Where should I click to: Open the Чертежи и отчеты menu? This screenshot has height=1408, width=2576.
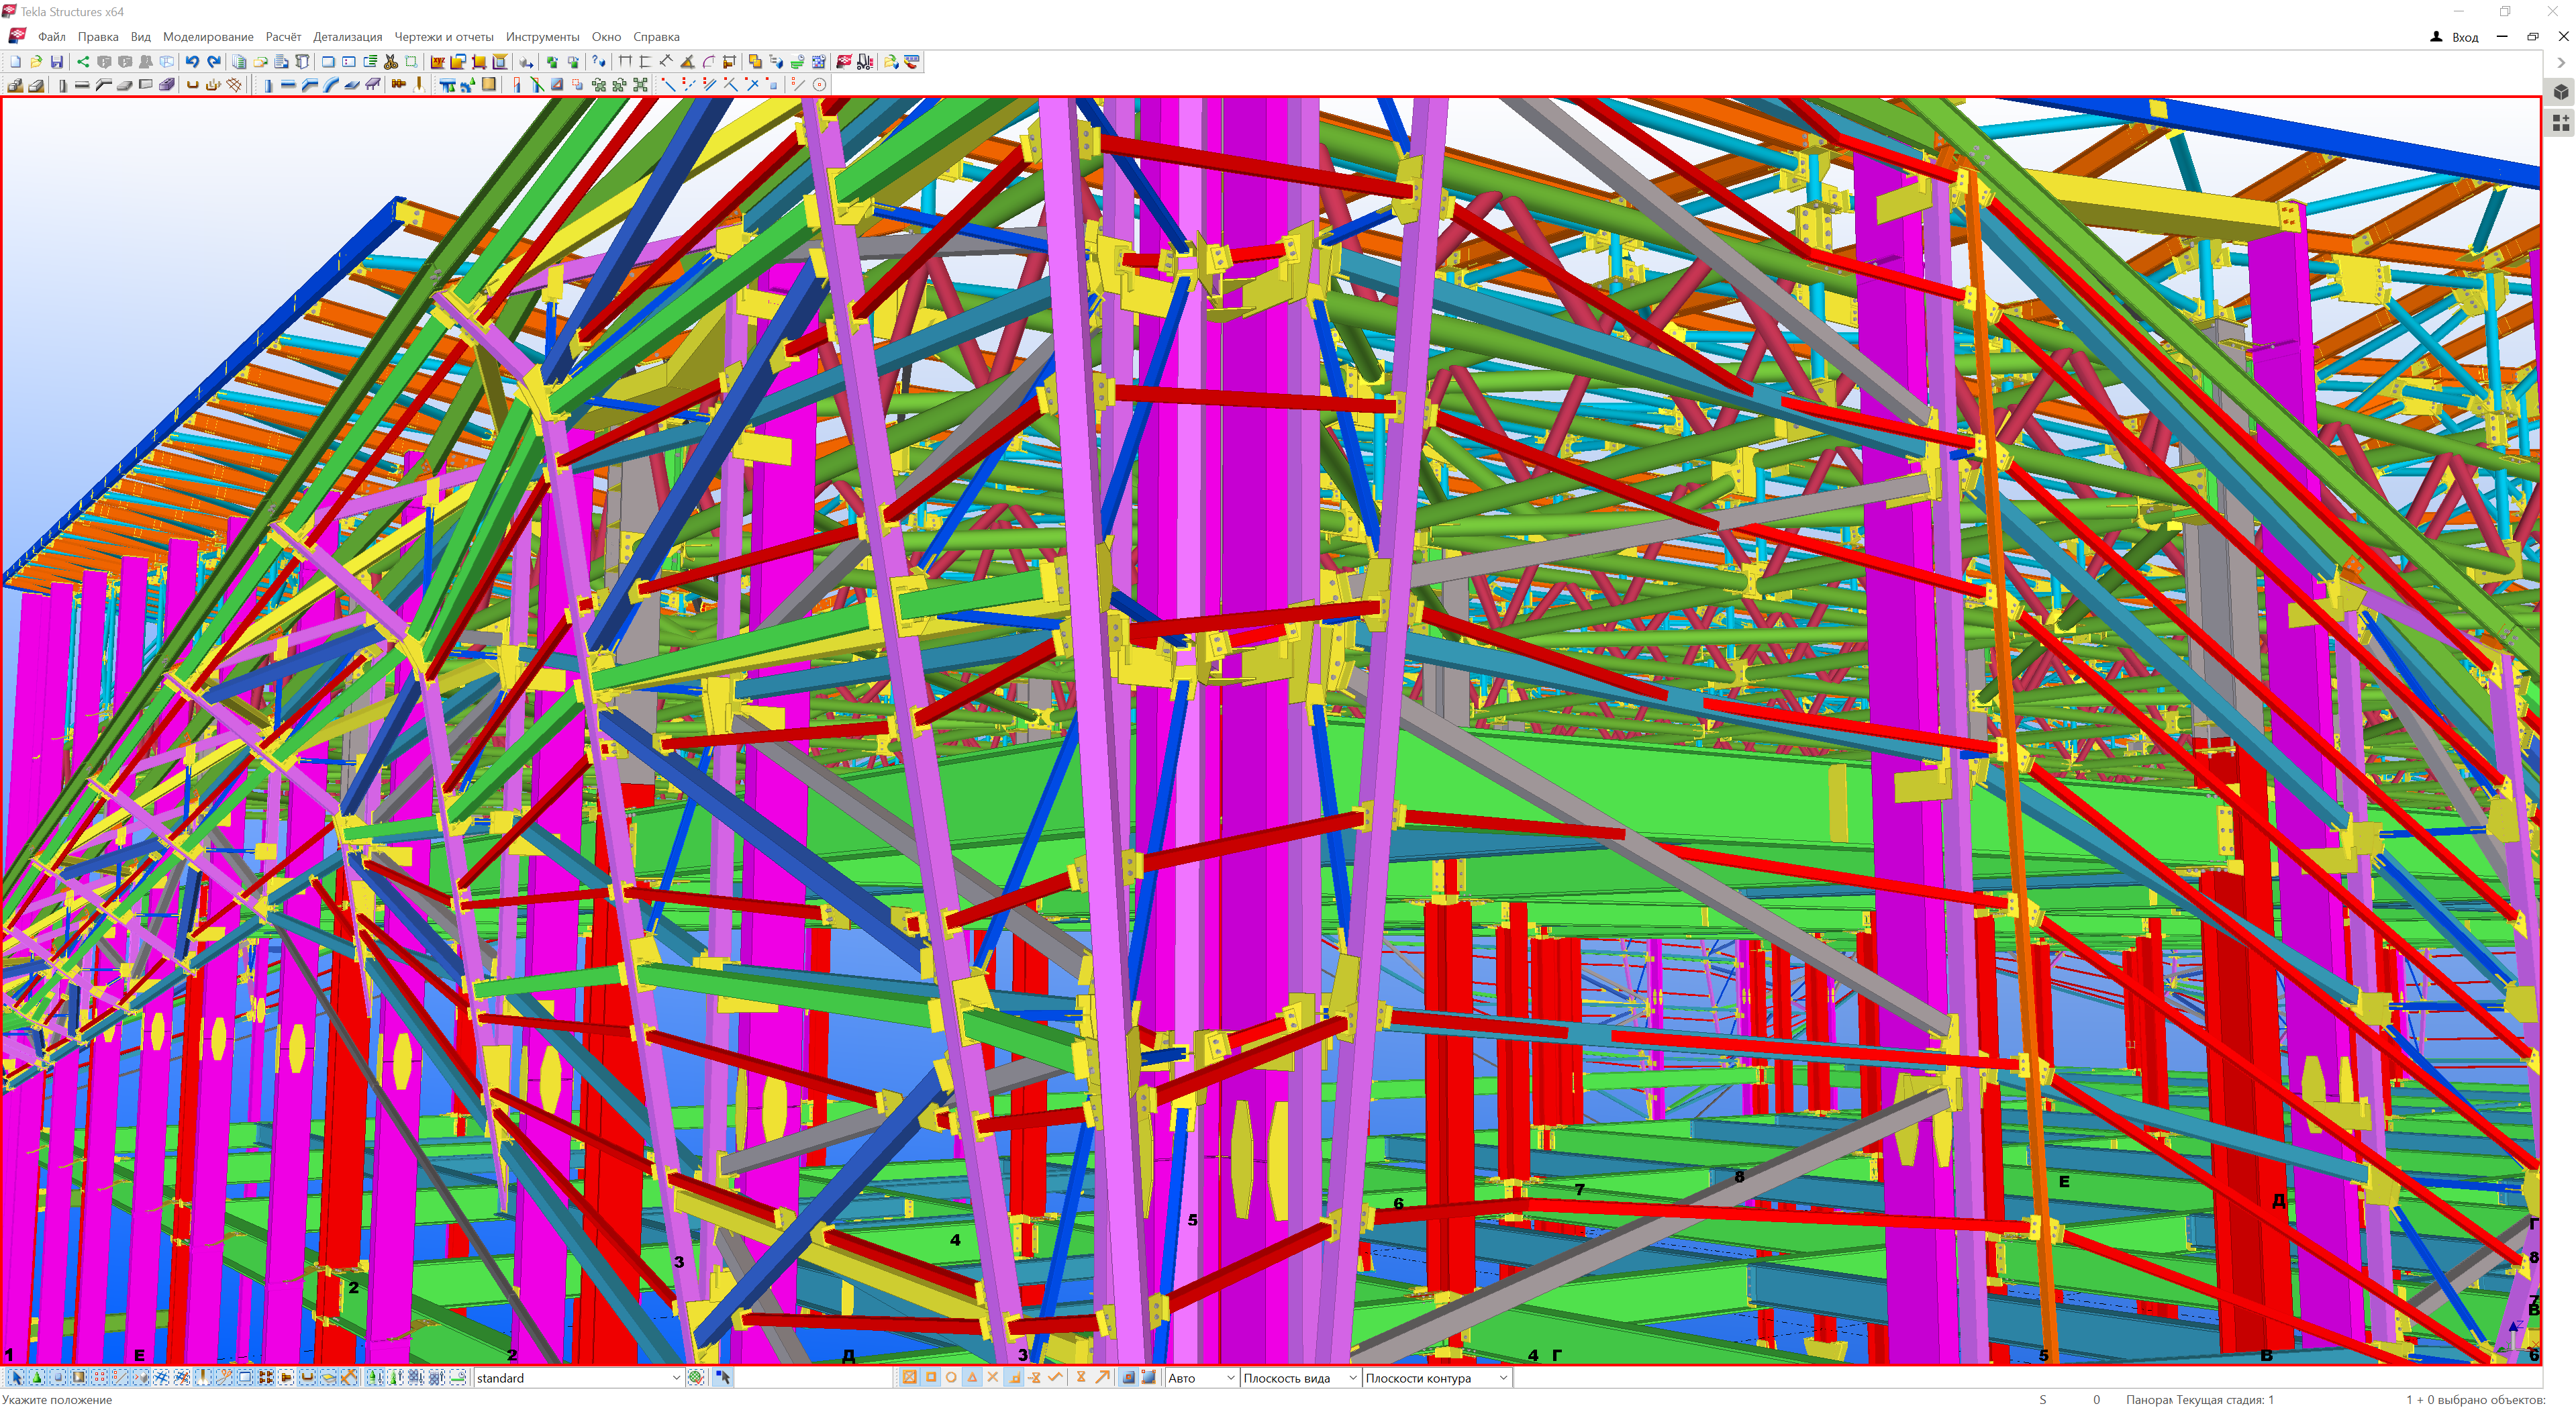pyautogui.click(x=443, y=37)
